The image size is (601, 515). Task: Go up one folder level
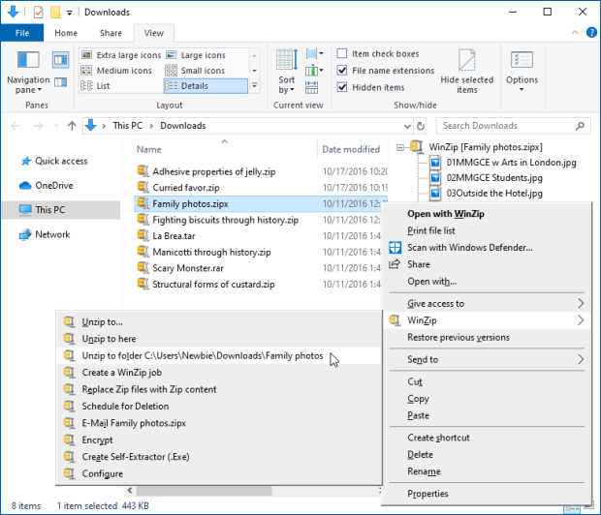pyautogui.click(x=72, y=126)
